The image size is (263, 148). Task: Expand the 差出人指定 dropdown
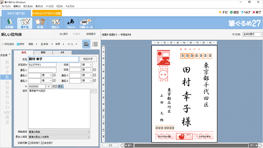(x=59, y=137)
